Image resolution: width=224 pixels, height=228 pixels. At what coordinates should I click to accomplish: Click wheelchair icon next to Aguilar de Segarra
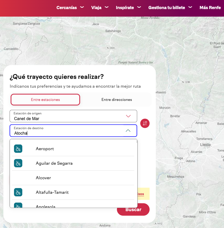18,163
